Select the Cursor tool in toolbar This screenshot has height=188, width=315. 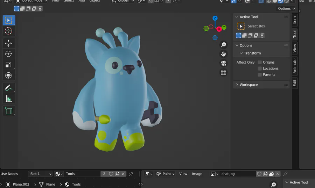[x=9, y=31]
